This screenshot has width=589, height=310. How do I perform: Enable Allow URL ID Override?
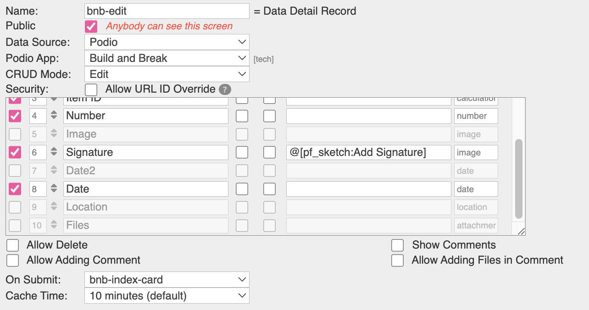(x=91, y=89)
